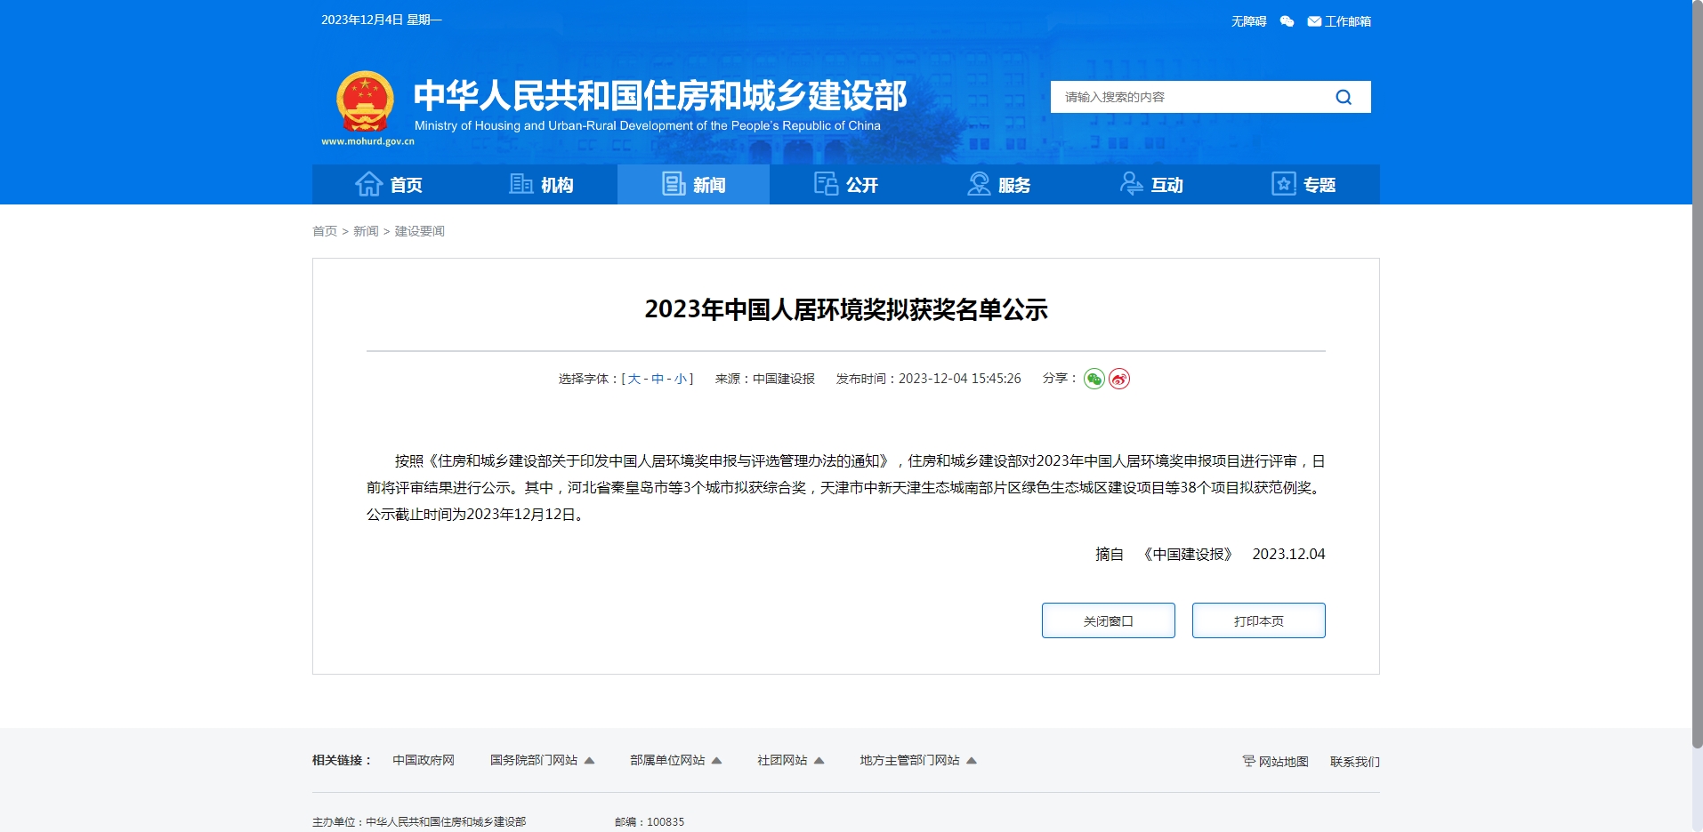Image resolution: width=1703 pixels, height=832 pixels.
Task: Open the 联系我们 link
Action: 1354,762
